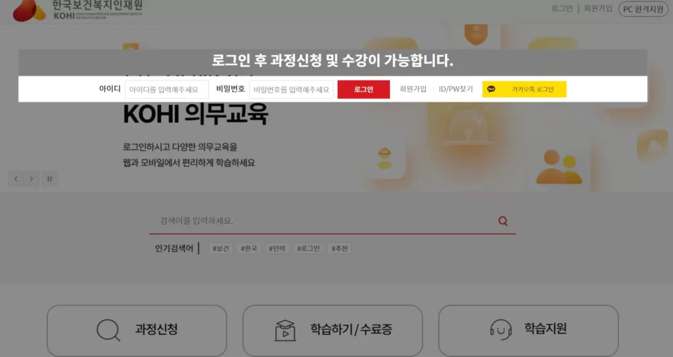Click the KakaoTalk speech bubble icon
Image resolution: width=673 pixels, height=357 pixels.
tap(491, 89)
